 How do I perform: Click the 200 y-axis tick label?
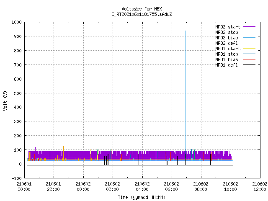tap(18, 136)
